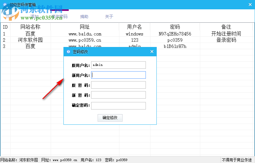Click the 备注 column header
The height and width of the screenshot is (163, 255).
click(226, 27)
